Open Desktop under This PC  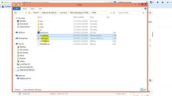tap(23, 47)
